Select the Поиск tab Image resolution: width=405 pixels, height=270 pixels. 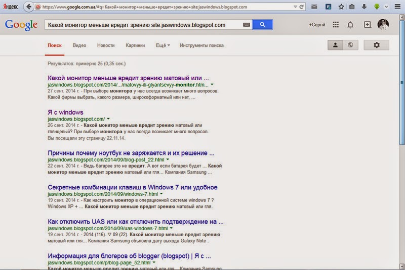pos(55,45)
